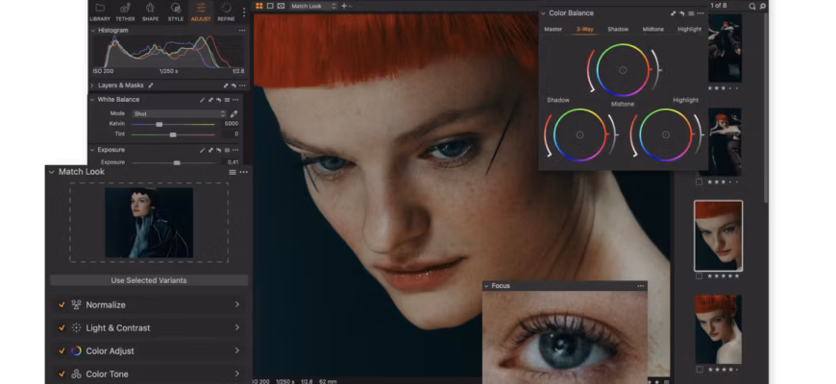Tick checkbox under three-star dancer thumbnail
The width and height of the screenshot is (836, 384).
[699, 181]
